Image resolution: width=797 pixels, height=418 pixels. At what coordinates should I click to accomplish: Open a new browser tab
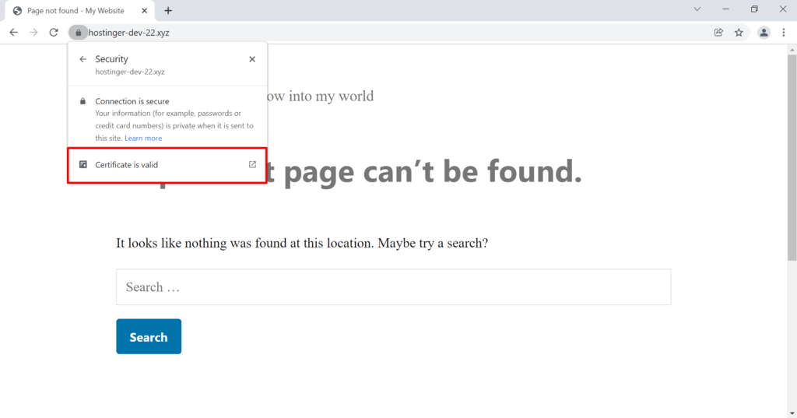(168, 11)
